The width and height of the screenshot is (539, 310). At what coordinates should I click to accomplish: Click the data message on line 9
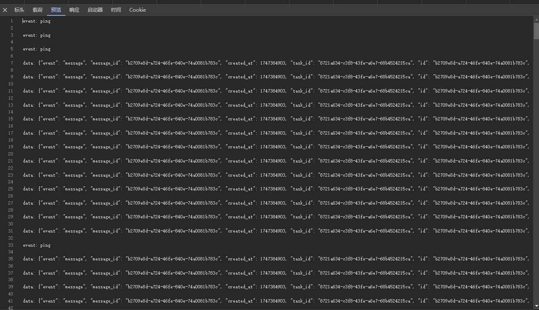277,77
